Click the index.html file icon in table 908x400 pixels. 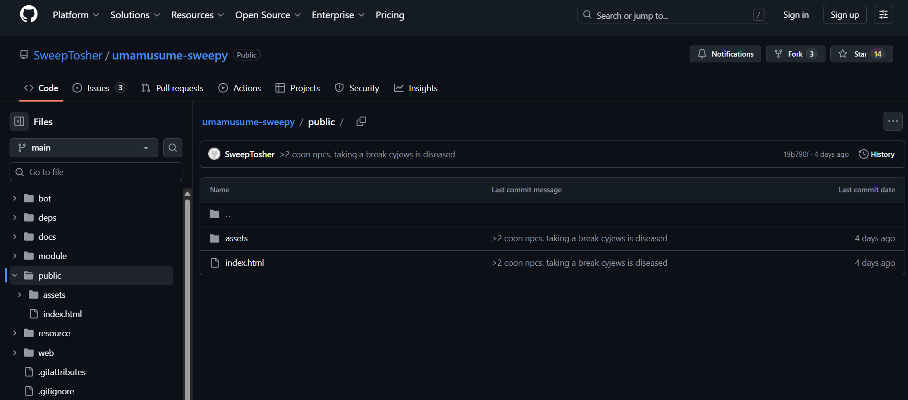215,263
